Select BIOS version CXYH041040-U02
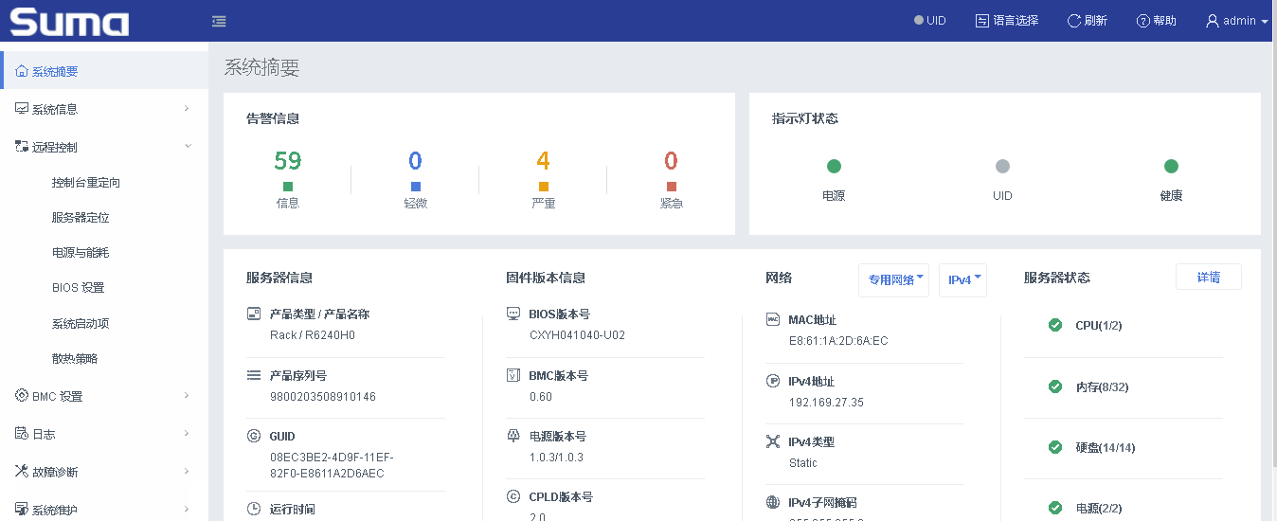This screenshot has height=521, width=1277. click(x=577, y=335)
